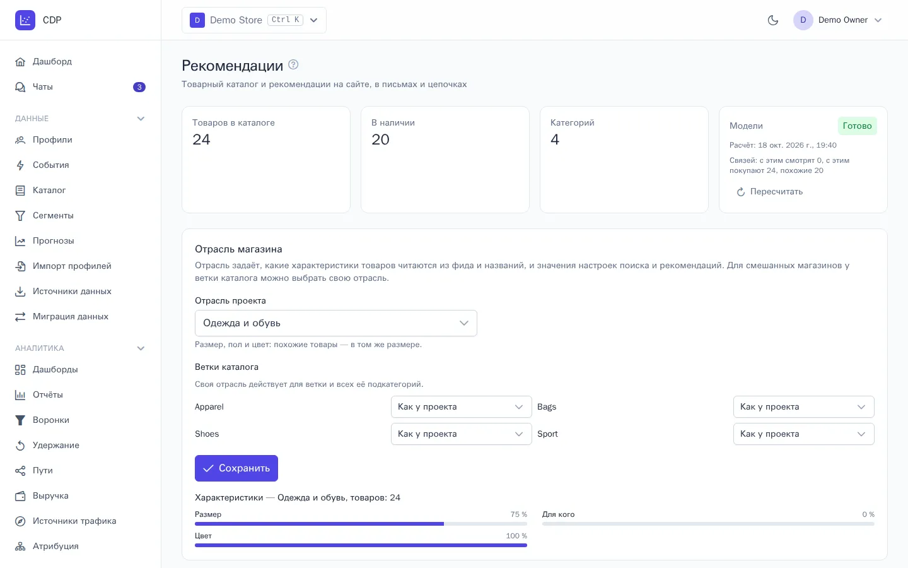
Task: Open the Apparel branch industry dropdown
Action: (x=462, y=407)
